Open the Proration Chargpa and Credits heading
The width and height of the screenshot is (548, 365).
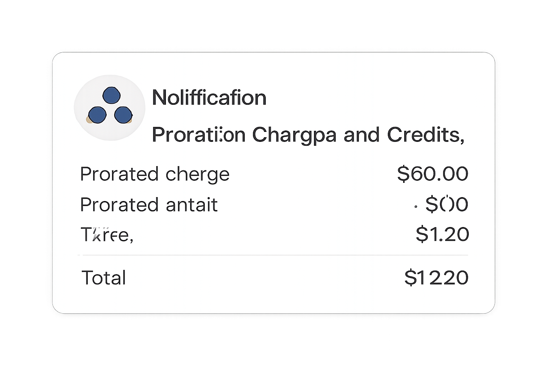coord(308,135)
